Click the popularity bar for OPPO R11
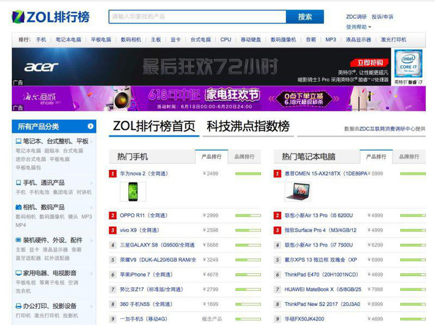435x325 pixels. point(248,216)
